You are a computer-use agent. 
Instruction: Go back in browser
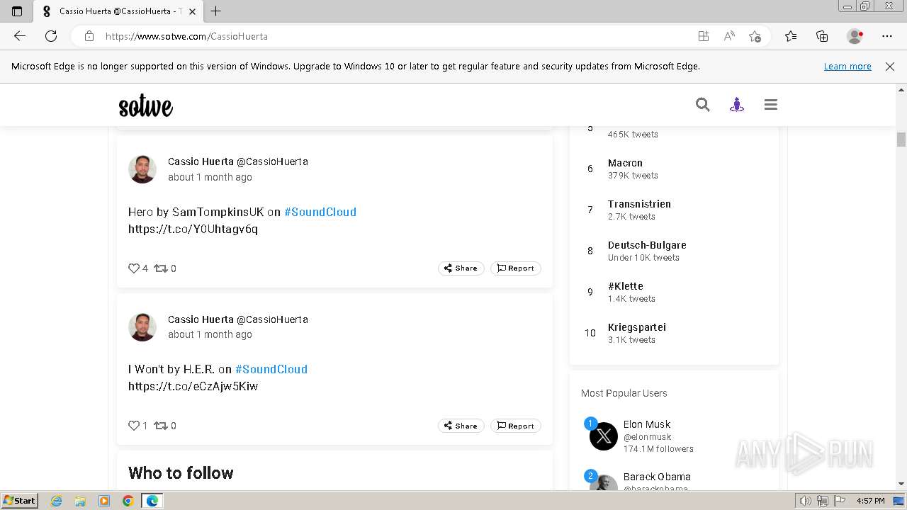[x=20, y=36]
